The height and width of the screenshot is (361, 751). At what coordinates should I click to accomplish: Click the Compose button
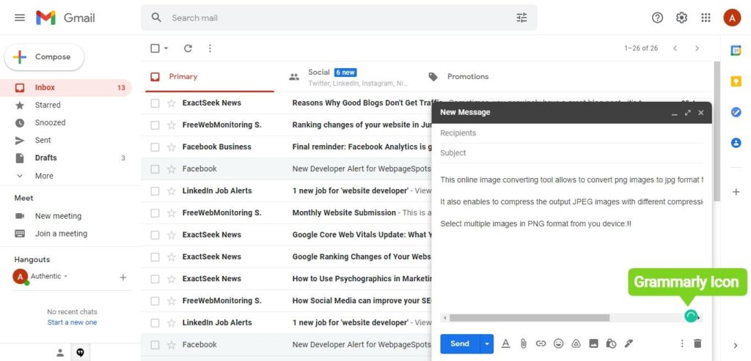pos(44,57)
